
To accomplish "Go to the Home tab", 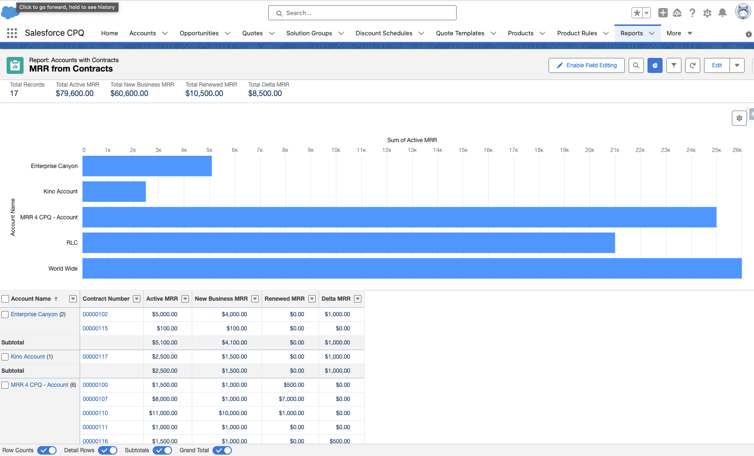I will 110,33.
